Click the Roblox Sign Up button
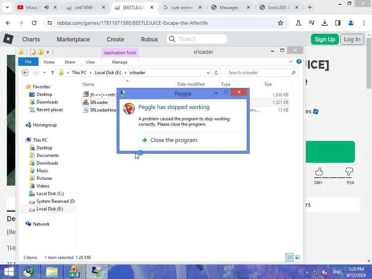The image size is (372, 279). pyautogui.click(x=325, y=39)
